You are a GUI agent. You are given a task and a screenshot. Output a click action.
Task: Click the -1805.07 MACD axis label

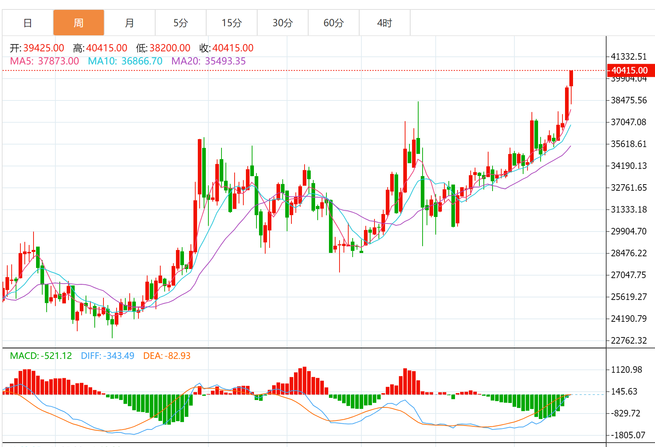click(x=628, y=435)
